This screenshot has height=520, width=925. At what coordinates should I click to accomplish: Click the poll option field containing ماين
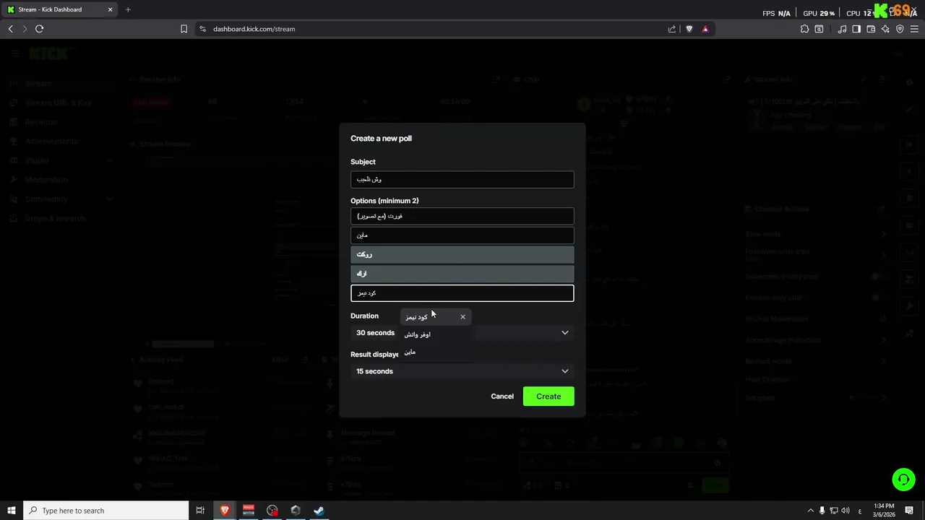pos(462,235)
